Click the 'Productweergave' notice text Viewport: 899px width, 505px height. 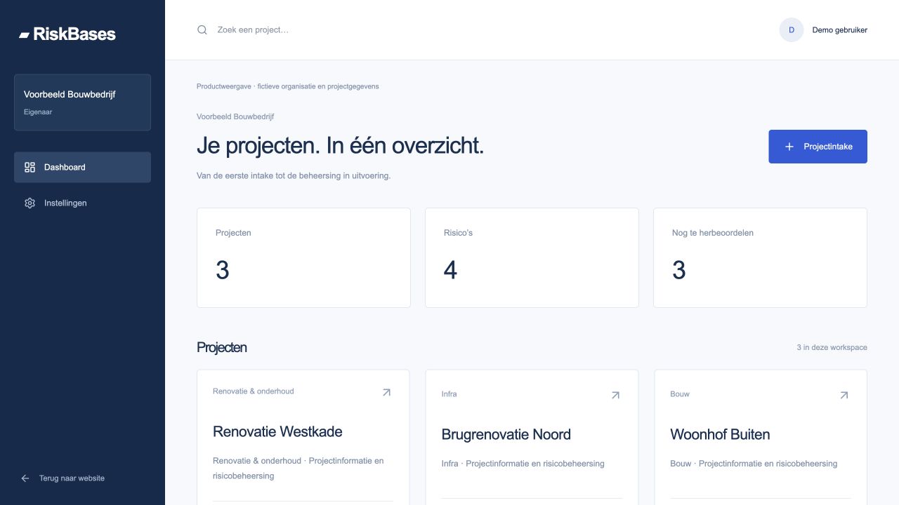tap(287, 86)
